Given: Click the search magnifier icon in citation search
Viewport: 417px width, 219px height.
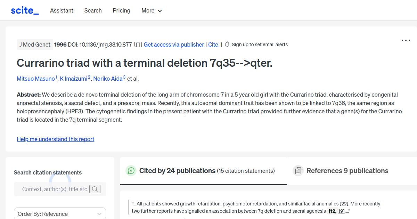Looking at the screenshot, I should (95, 189).
